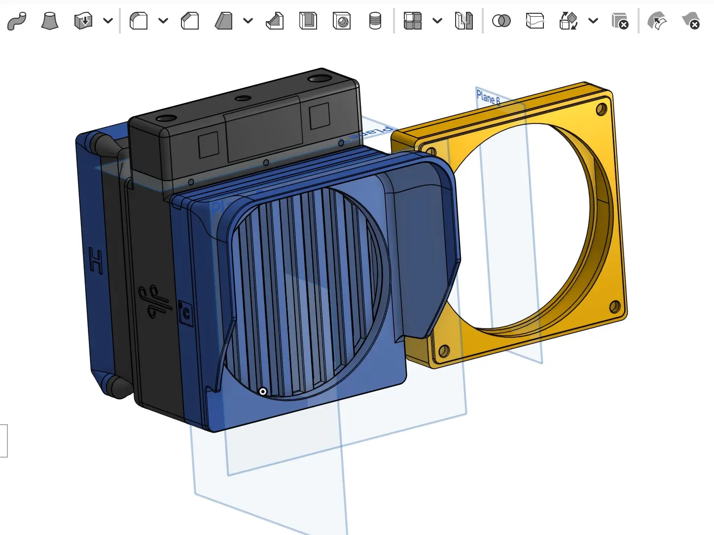Select the Rib tool
Viewport: 714px width, 535px height.
click(274, 21)
